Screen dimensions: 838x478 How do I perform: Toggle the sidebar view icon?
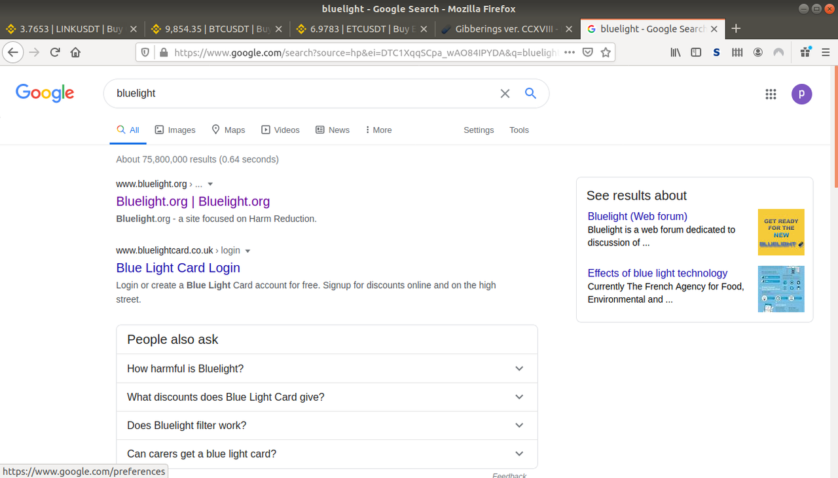coord(696,52)
